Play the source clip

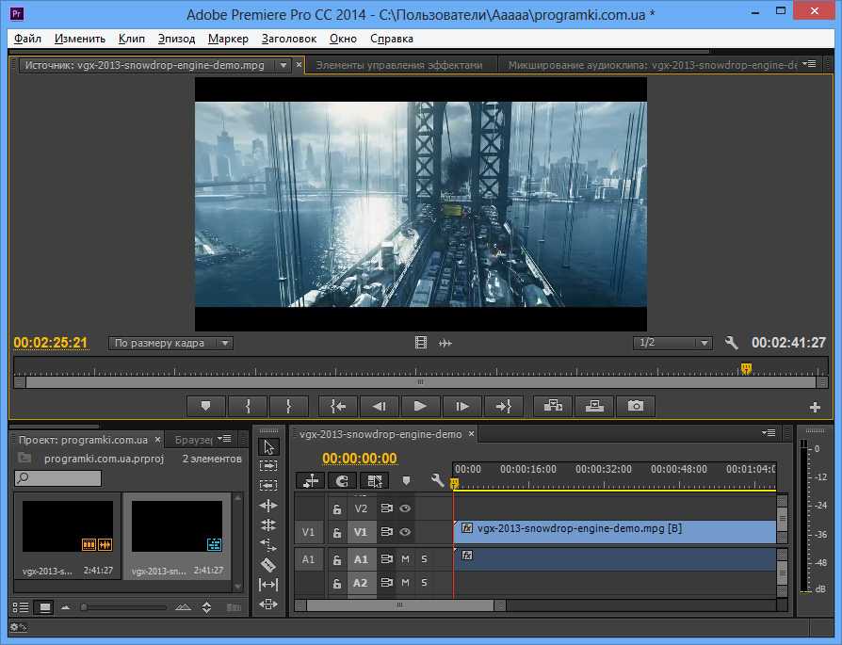click(420, 406)
